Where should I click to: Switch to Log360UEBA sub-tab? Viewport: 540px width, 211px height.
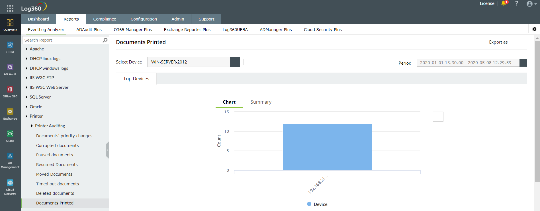235,30
